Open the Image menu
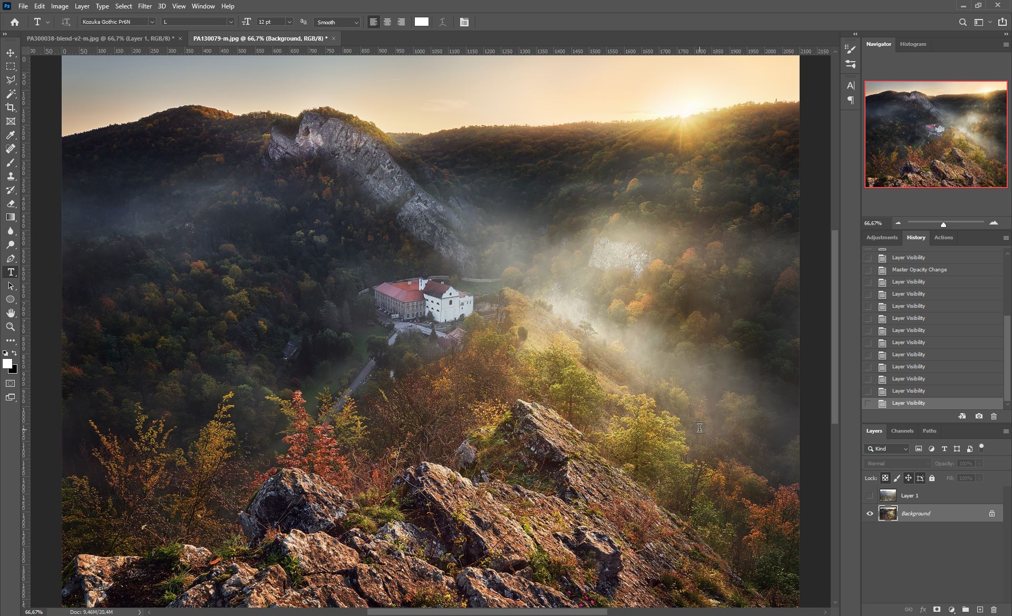The height and width of the screenshot is (616, 1012). click(x=60, y=6)
